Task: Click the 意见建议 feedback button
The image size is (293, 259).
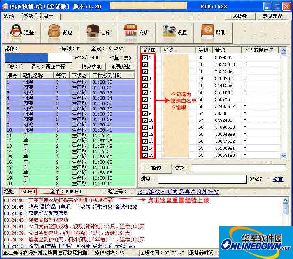Action: [273, 16]
